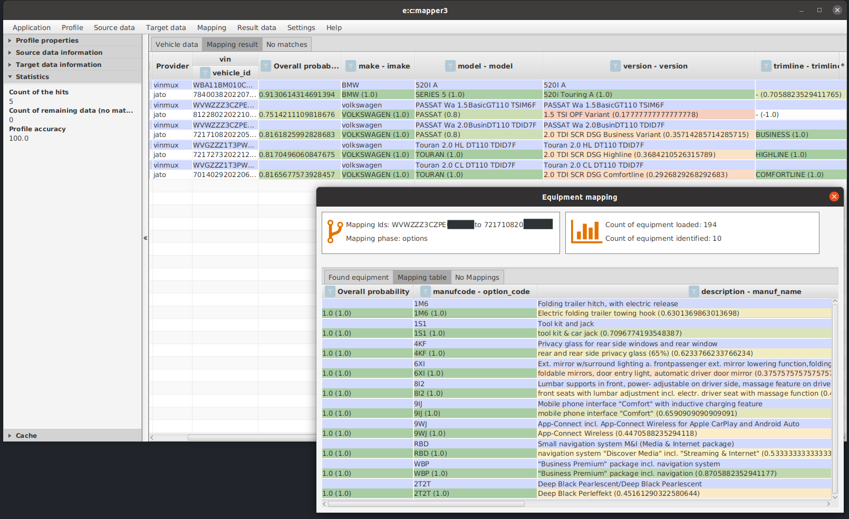Click the orange bar chart statistics icon
Screen dimensions: 849x519
click(586, 232)
